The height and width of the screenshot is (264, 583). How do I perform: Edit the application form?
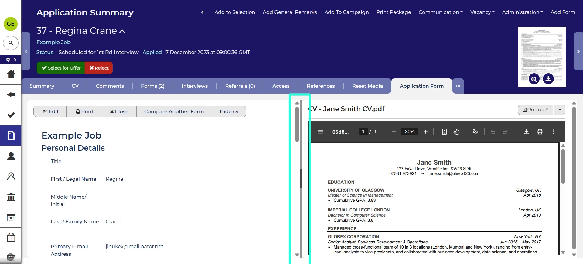click(50, 111)
